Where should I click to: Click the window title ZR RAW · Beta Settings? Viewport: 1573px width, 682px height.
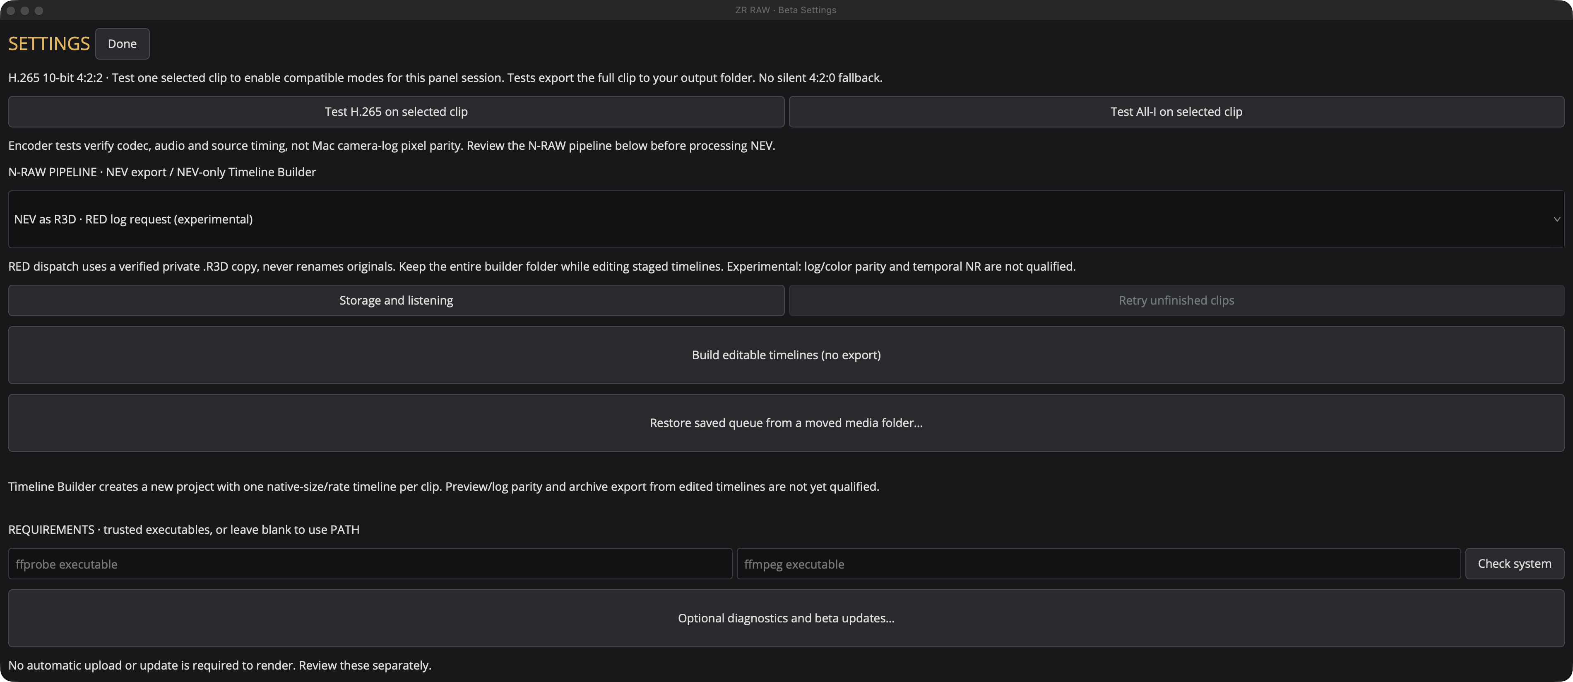[785, 10]
